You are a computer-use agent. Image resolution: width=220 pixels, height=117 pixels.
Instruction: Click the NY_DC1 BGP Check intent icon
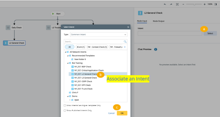[x=73, y=67]
